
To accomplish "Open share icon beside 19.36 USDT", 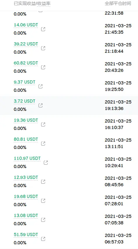I will point(43,124).
